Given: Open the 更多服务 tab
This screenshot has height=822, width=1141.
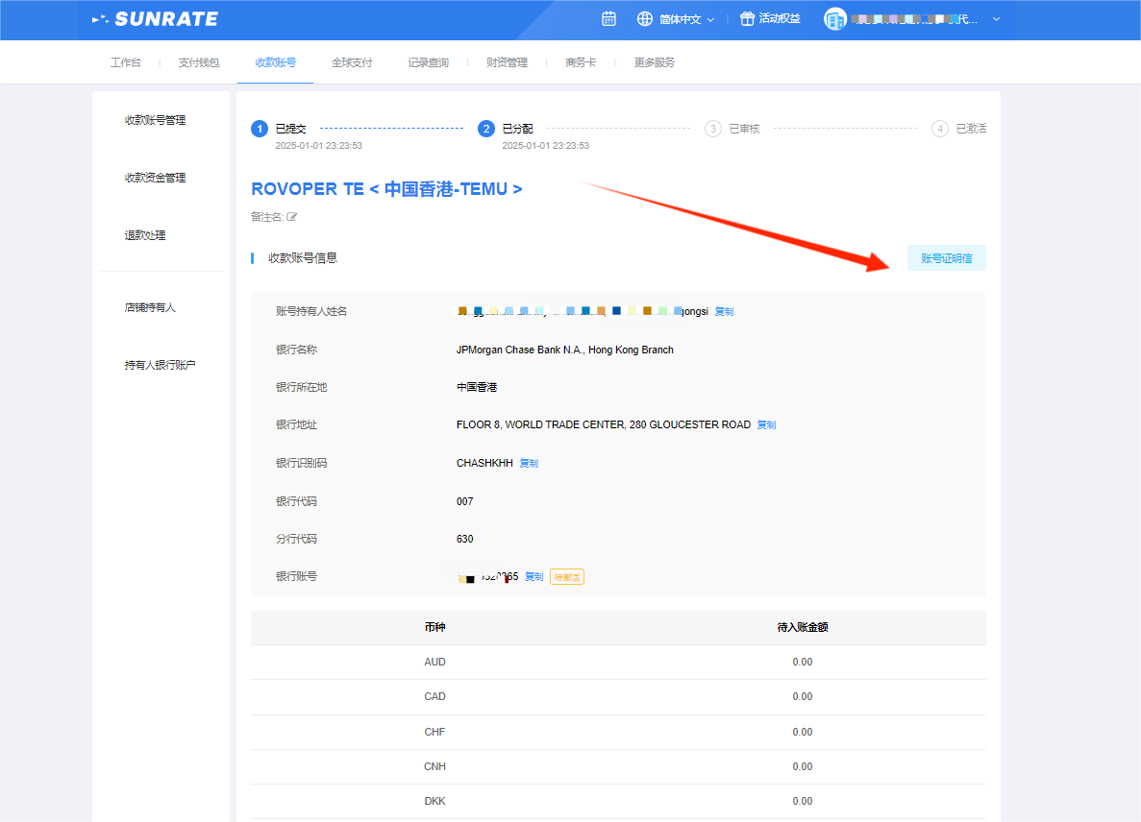Looking at the screenshot, I should coord(655,62).
